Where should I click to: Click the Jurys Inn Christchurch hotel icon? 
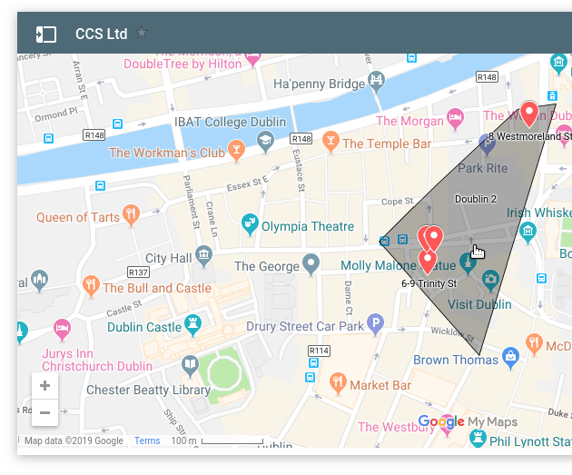click(x=62, y=330)
